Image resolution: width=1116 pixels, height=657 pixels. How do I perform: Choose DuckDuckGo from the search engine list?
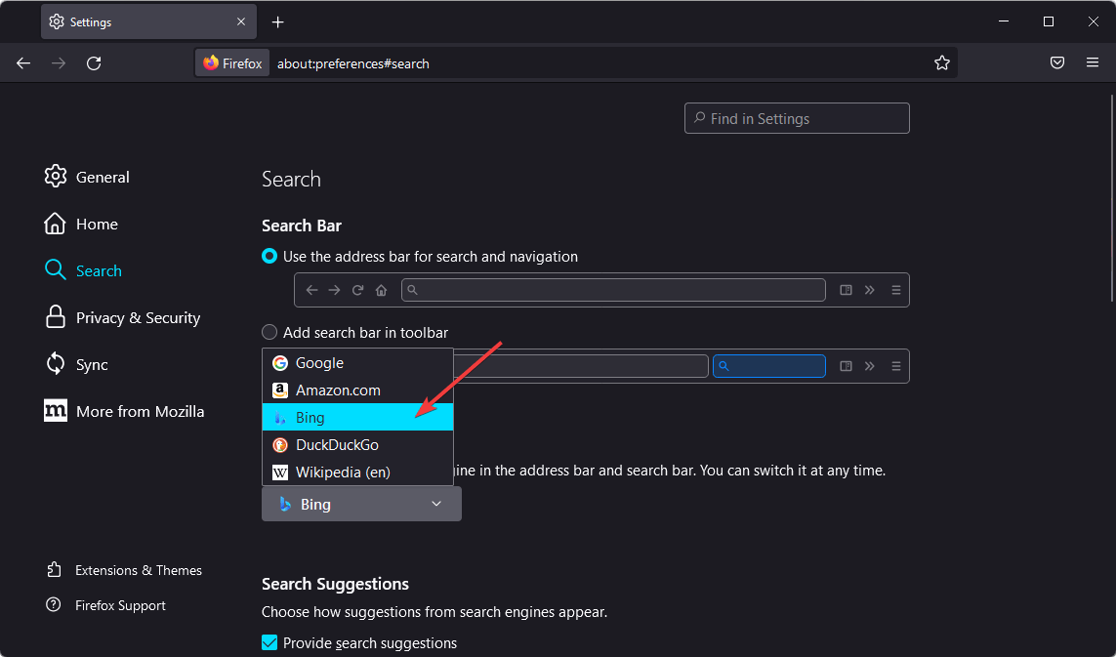pyautogui.click(x=358, y=445)
